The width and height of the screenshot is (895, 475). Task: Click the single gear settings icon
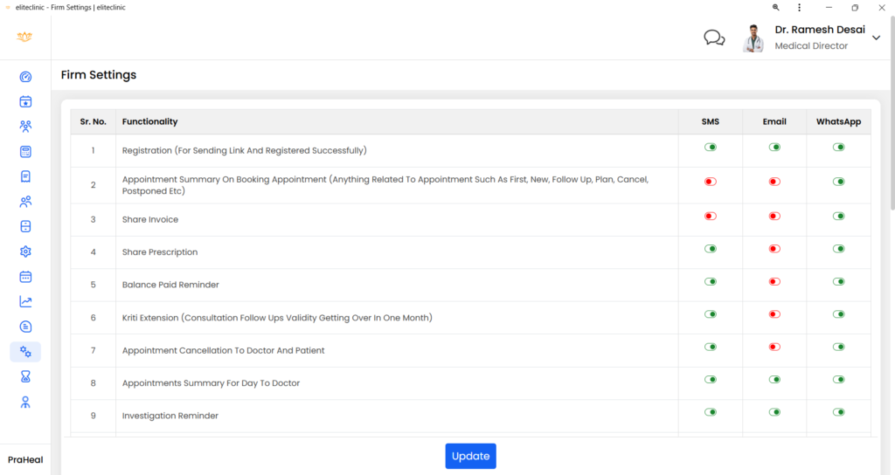(25, 251)
